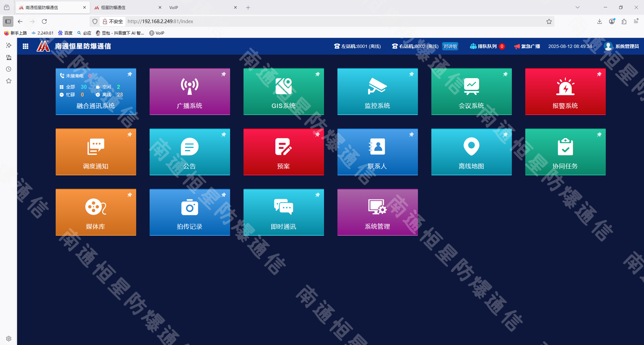Unpin the 调度通知 tile using its star
Image resolution: width=644 pixels, height=345 pixels.
[x=129, y=134]
